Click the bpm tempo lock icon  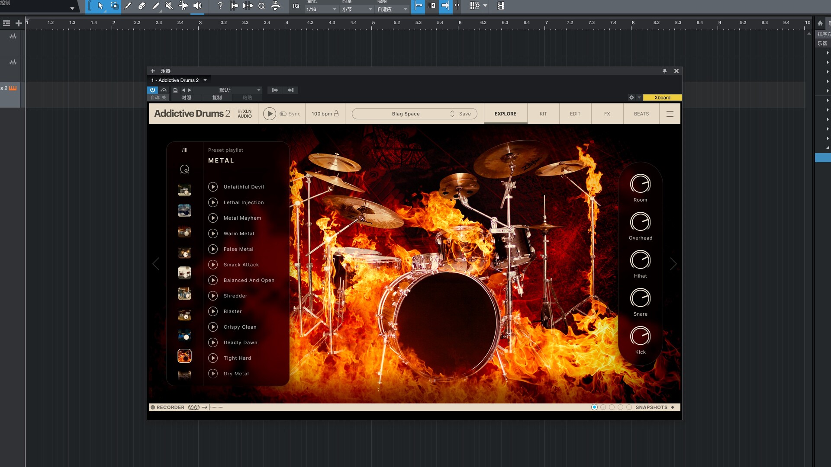pos(336,114)
